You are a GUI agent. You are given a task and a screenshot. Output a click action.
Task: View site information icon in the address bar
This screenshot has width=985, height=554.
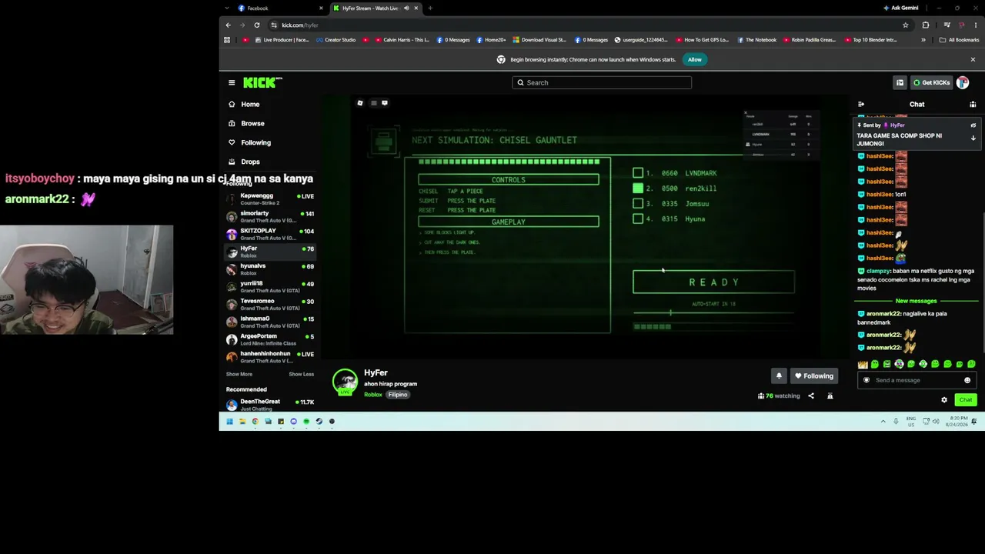[x=274, y=25]
